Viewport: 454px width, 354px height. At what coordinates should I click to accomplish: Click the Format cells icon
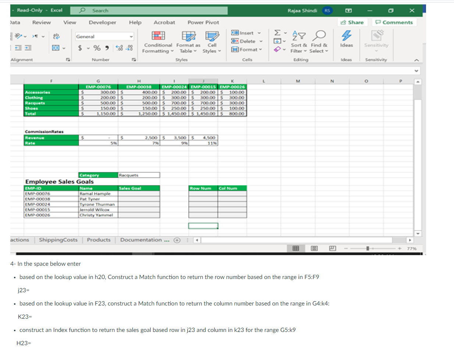pyautogui.click(x=235, y=49)
